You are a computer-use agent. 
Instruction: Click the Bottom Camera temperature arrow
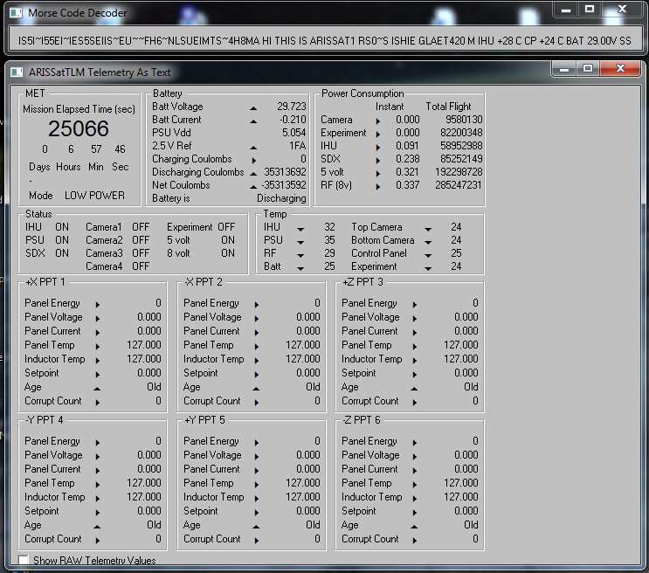click(428, 242)
